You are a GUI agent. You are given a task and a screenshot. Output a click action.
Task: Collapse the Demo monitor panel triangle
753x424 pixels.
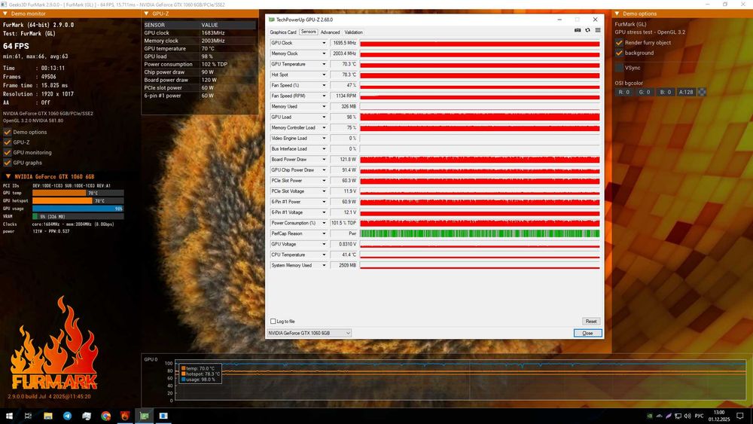(5, 14)
